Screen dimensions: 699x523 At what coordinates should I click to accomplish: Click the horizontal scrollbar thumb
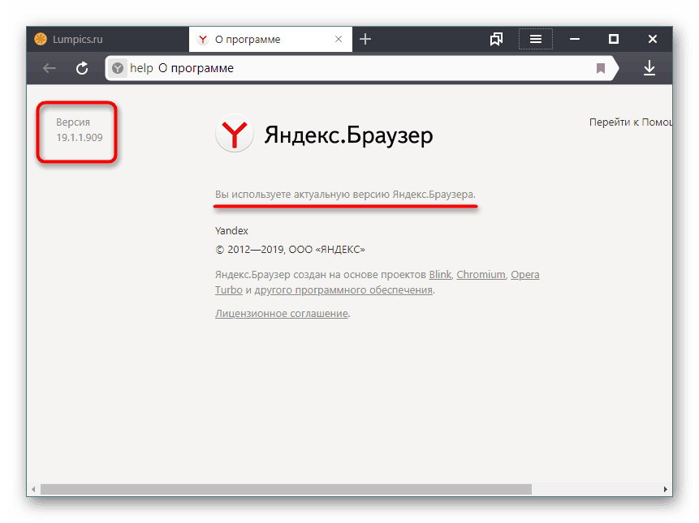pyautogui.click(x=286, y=489)
